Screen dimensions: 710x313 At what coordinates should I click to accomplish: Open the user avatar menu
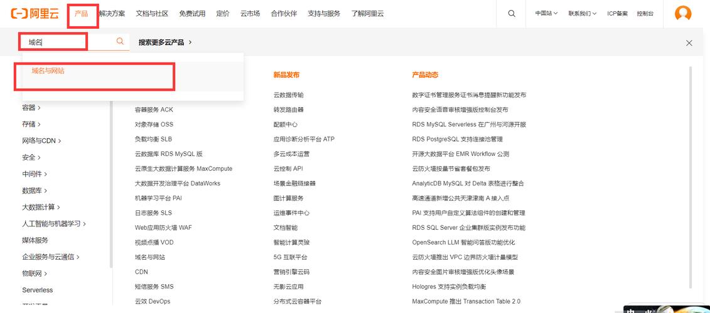(x=683, y=14)
